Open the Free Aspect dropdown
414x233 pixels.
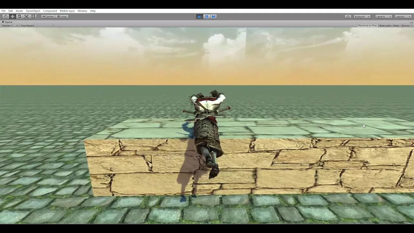(x=37, y=26)
